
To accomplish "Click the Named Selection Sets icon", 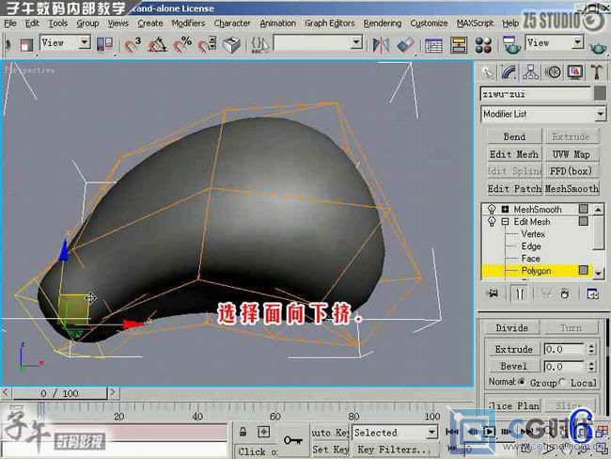I will (x=259, y=45).
